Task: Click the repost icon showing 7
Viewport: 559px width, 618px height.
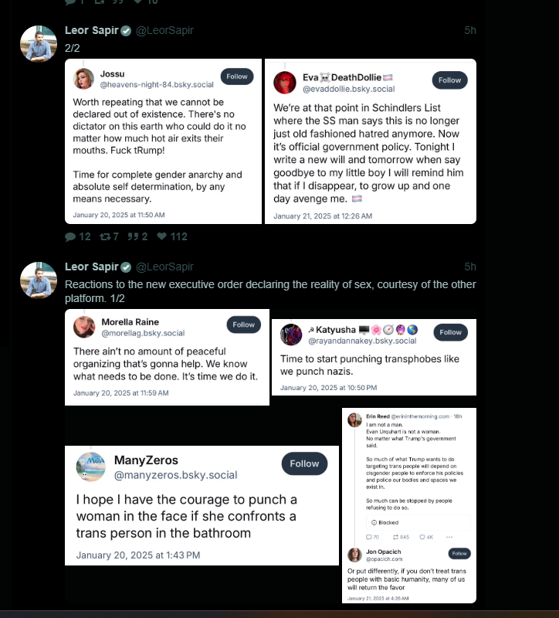Action: pos(105,236)
